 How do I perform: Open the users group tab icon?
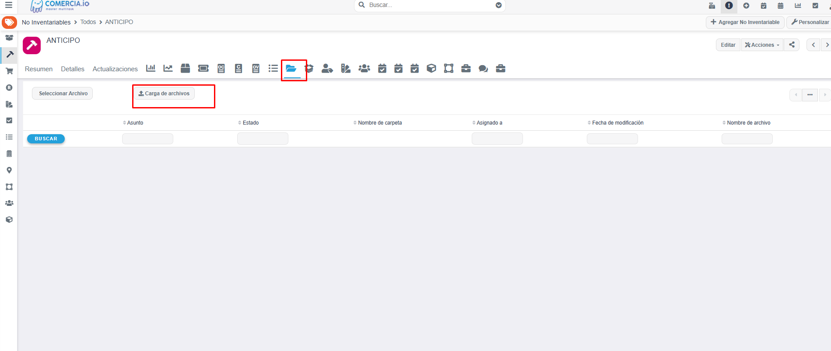point(364,68)
